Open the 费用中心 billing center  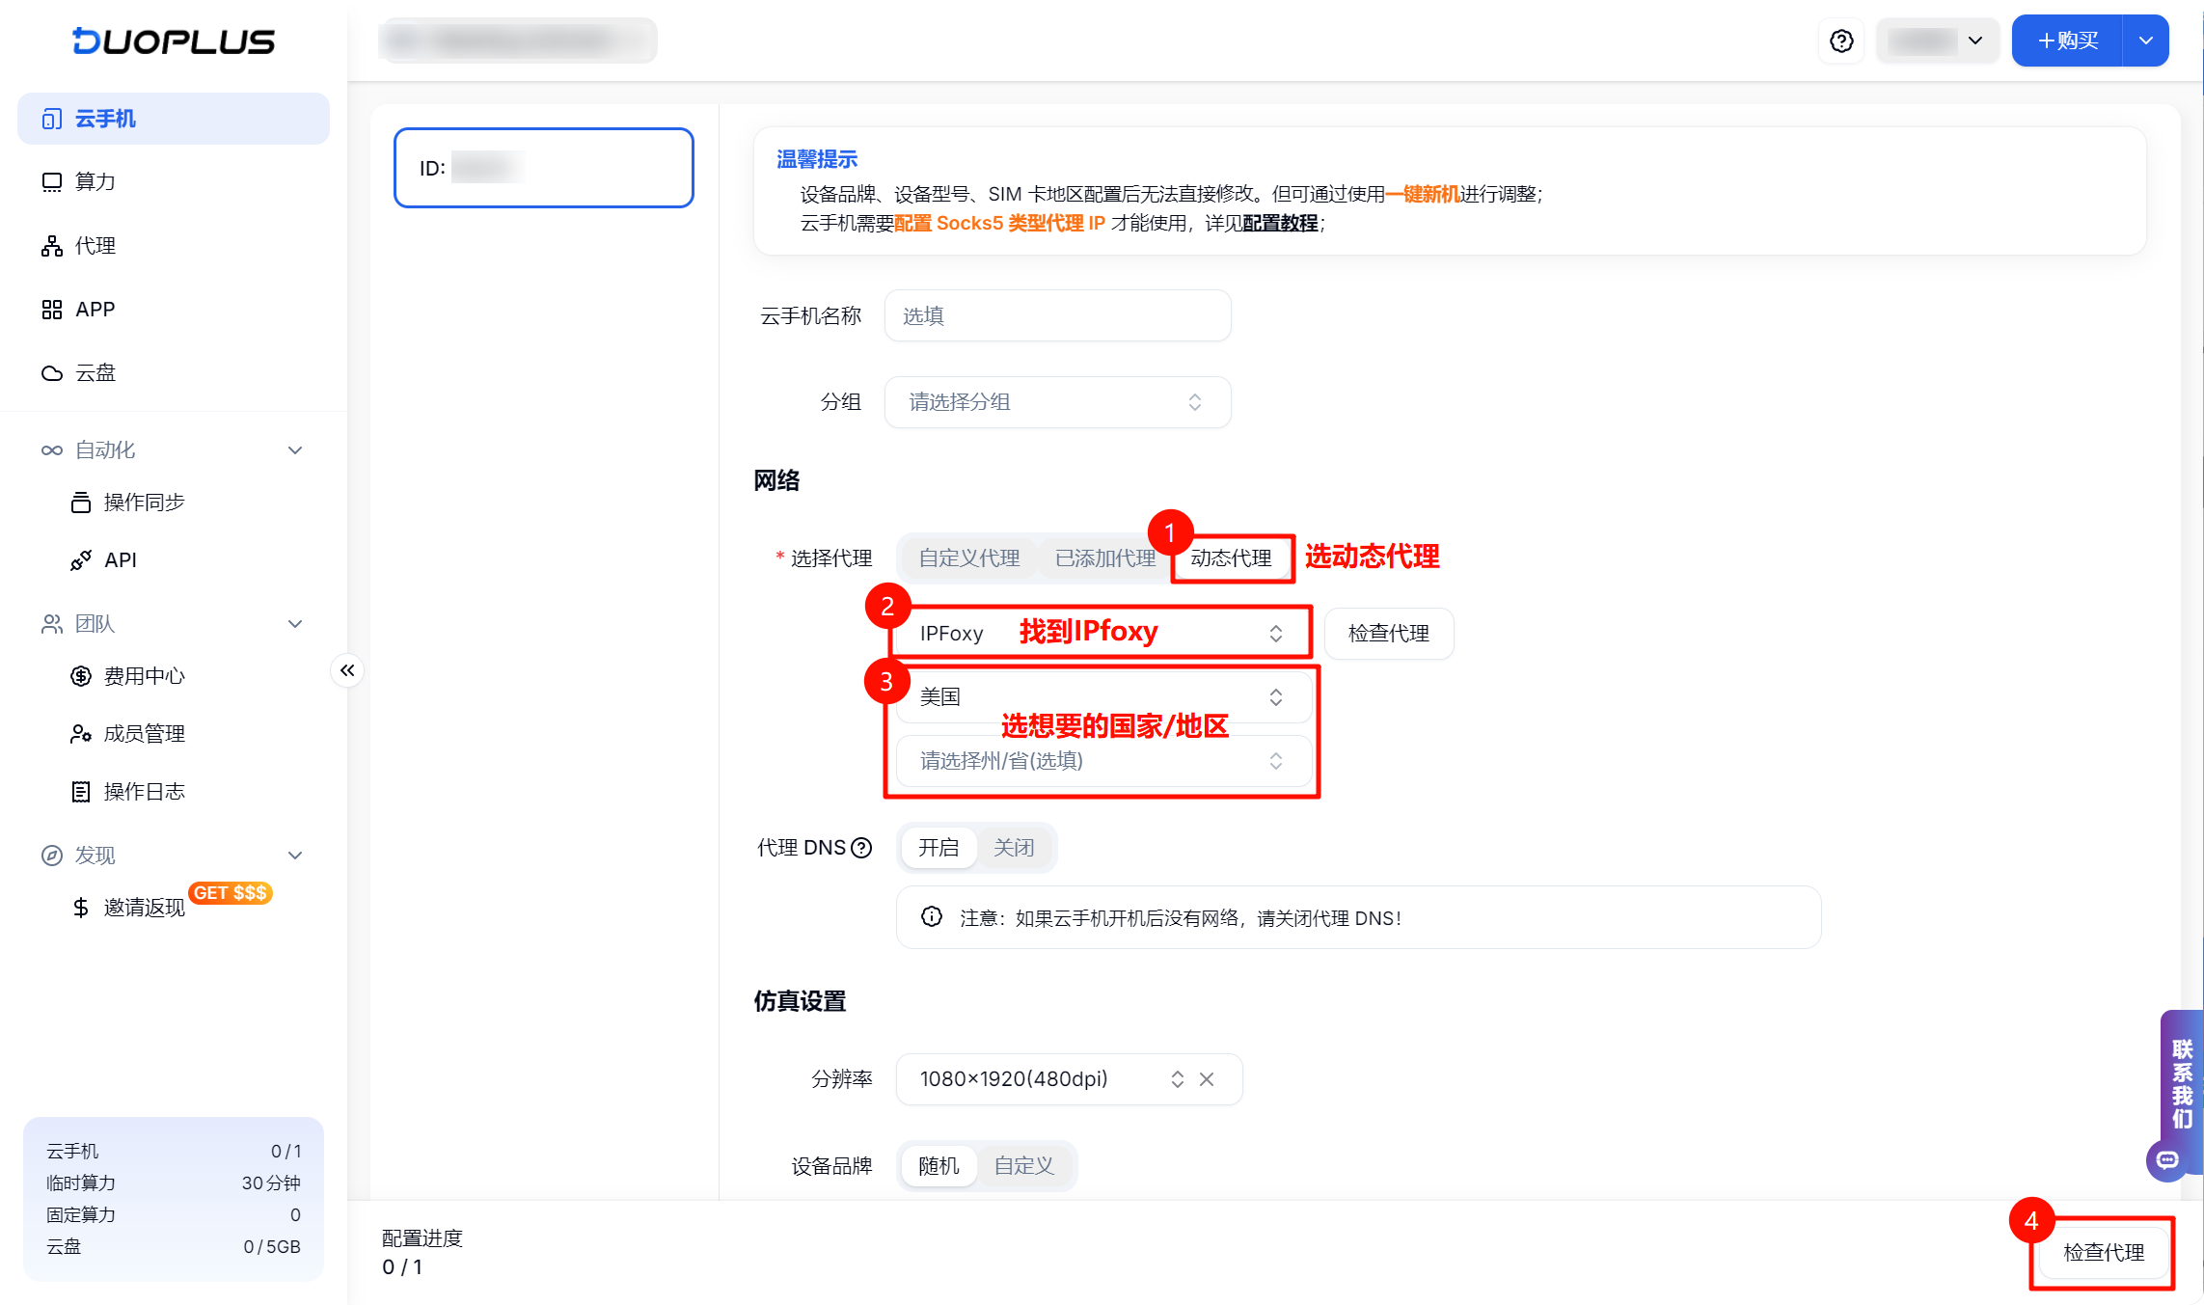click(143, 675)
